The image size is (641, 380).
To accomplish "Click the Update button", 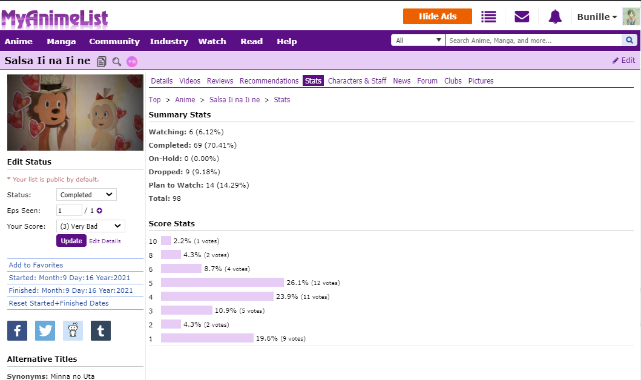I will tap(71, 241).
